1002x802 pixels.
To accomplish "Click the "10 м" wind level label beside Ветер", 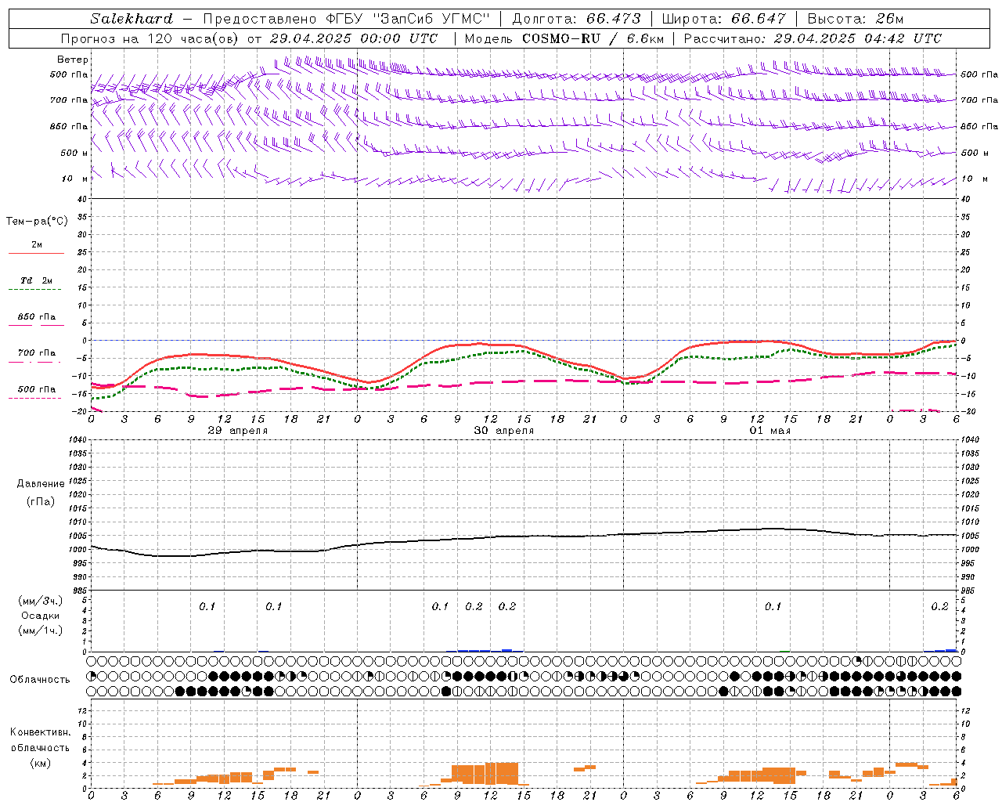I will (75, 179).
